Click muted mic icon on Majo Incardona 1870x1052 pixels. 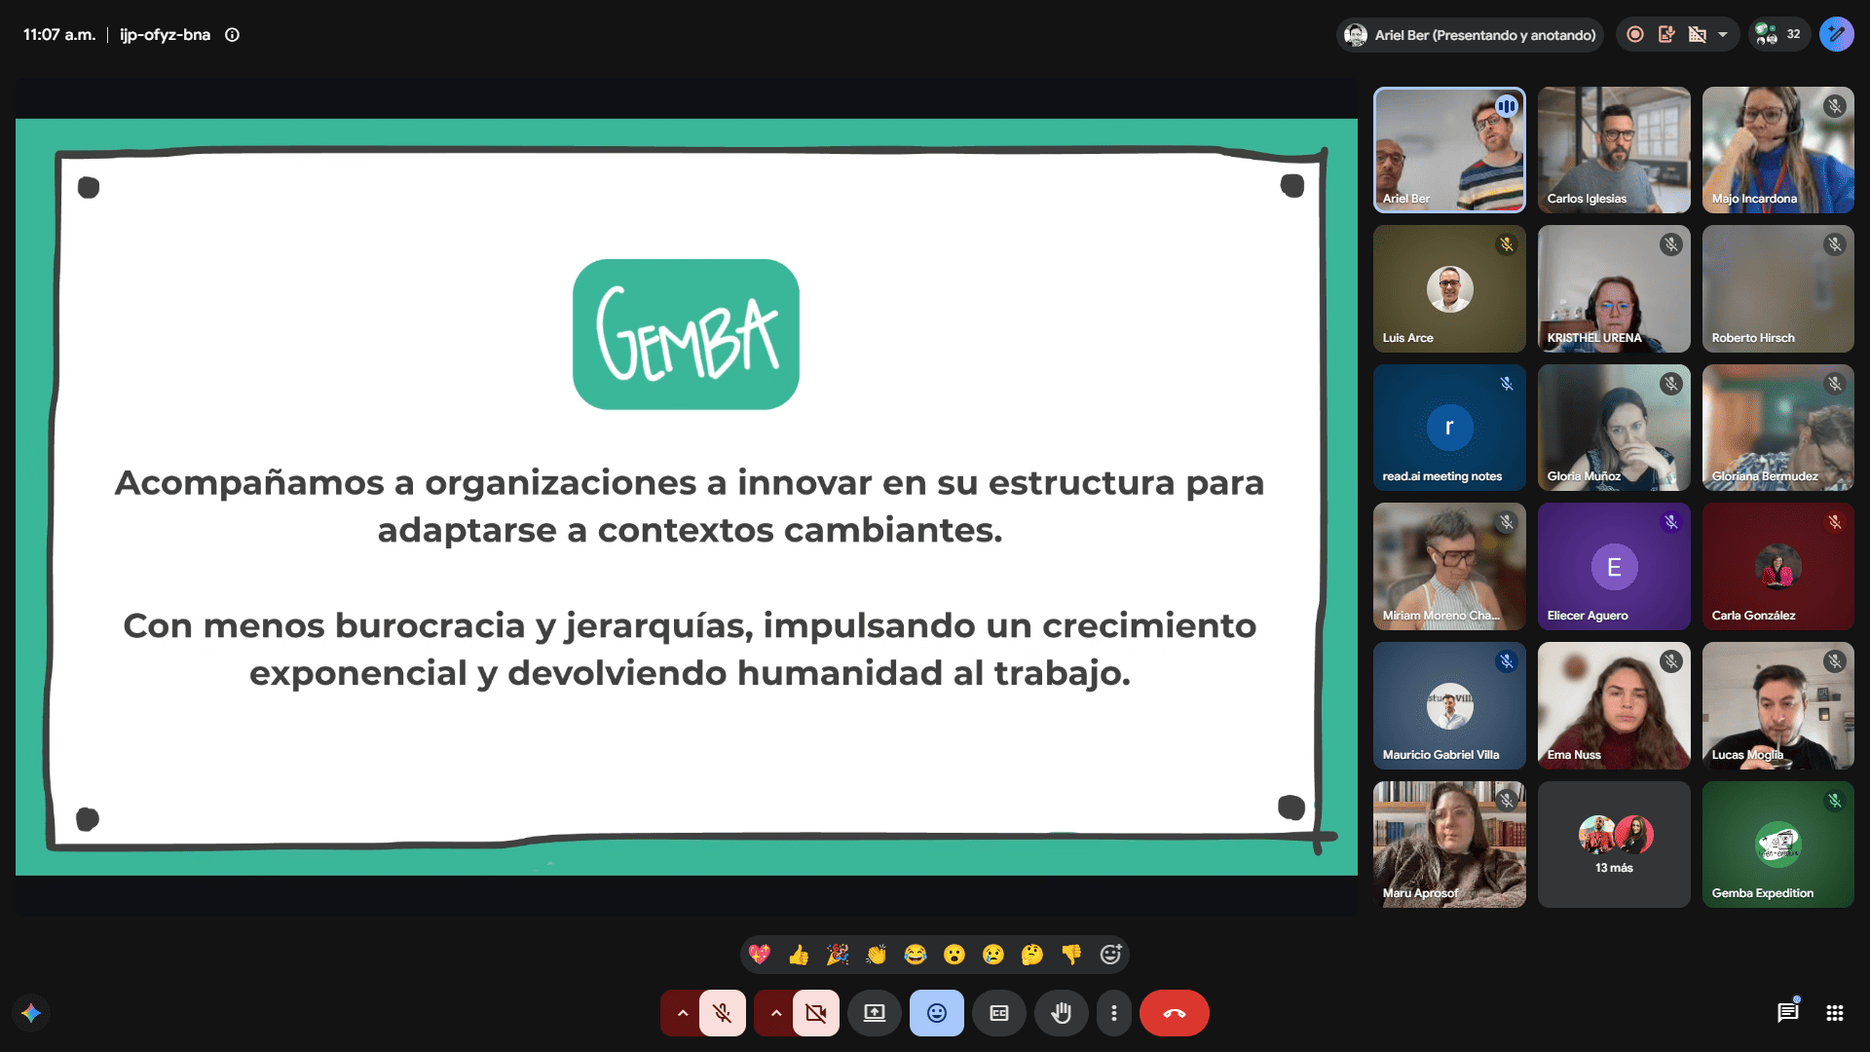tap(1835, 106)
